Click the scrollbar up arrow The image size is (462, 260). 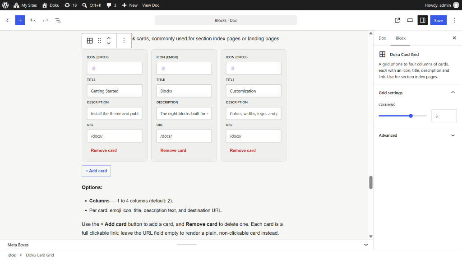[x=371, y=33]
